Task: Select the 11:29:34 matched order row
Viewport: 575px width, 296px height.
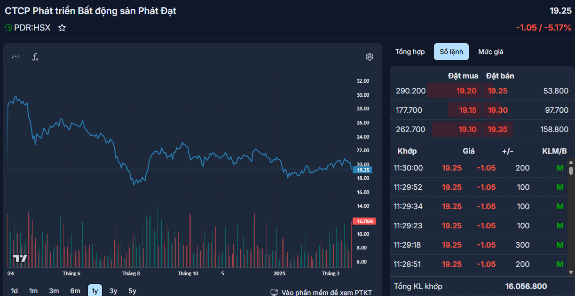Action: pos(479,206)
